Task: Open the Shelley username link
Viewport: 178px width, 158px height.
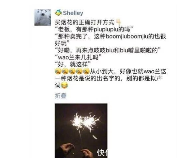Action: click(x=73, y=13)
